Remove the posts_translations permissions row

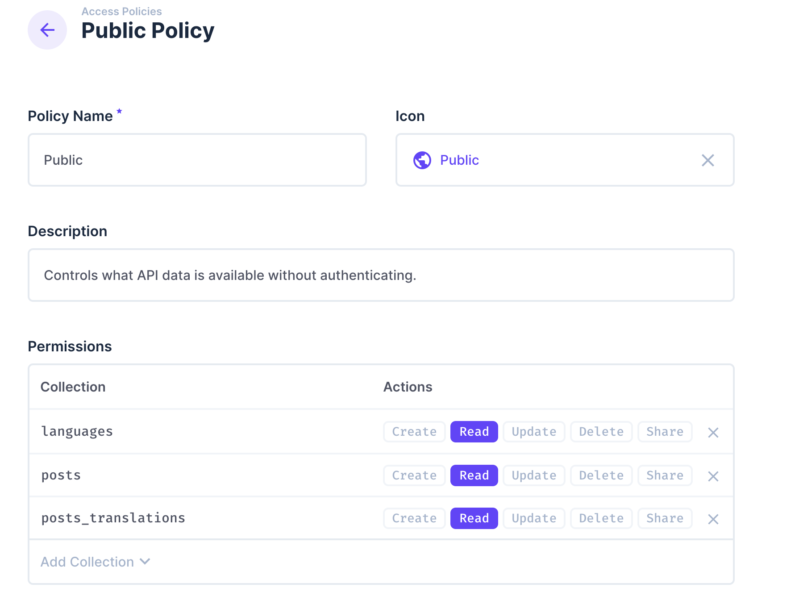coord(713,519)
